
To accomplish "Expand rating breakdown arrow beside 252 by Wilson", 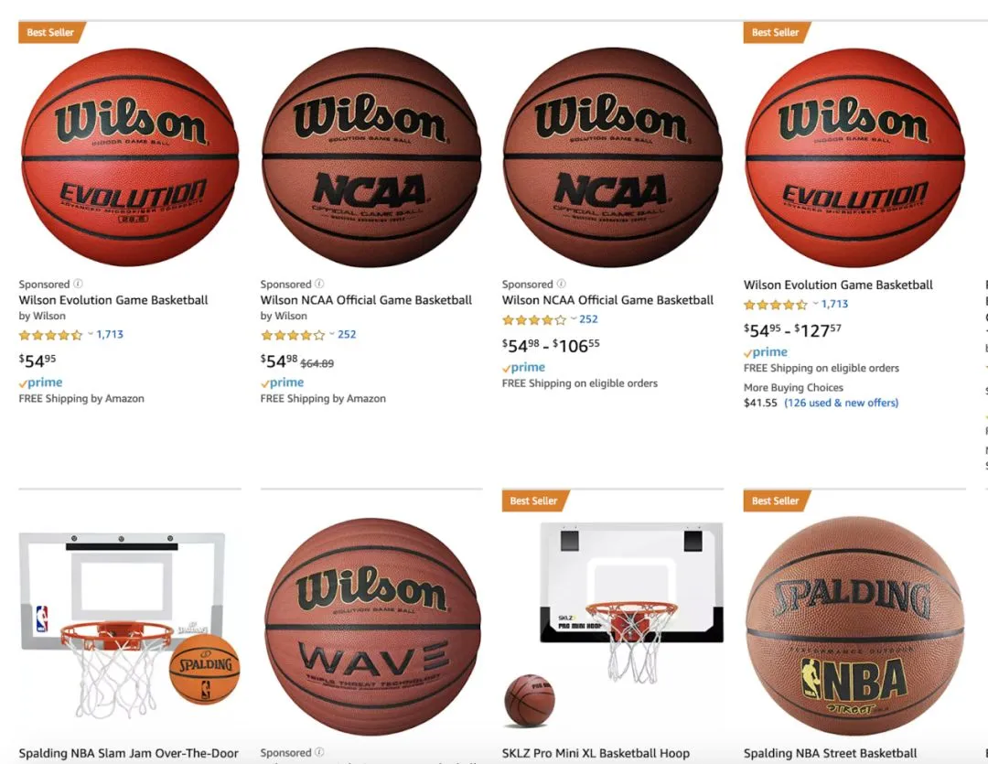I will (x=331, y=333).
